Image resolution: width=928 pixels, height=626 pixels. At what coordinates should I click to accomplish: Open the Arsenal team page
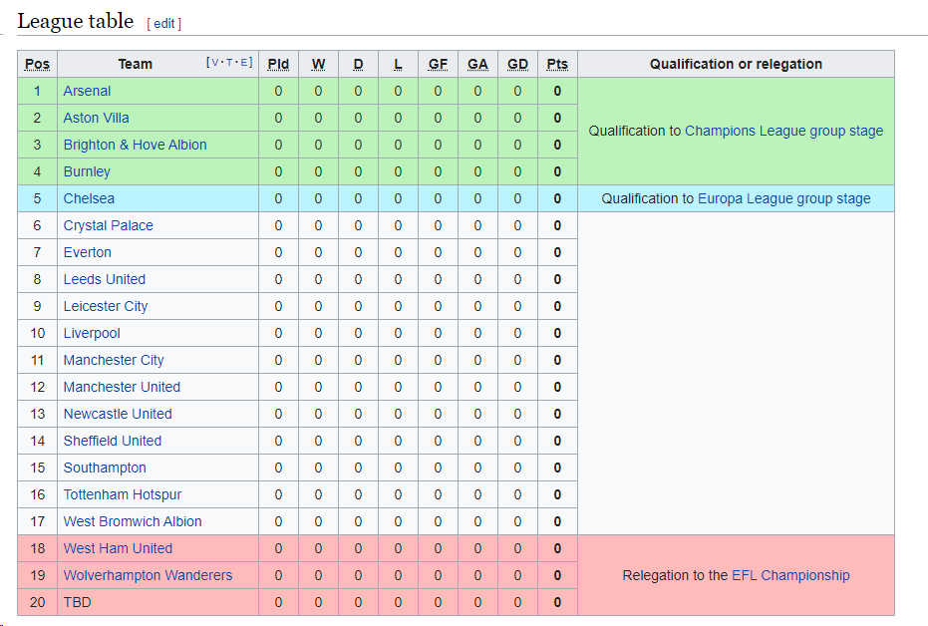point(87,91)
